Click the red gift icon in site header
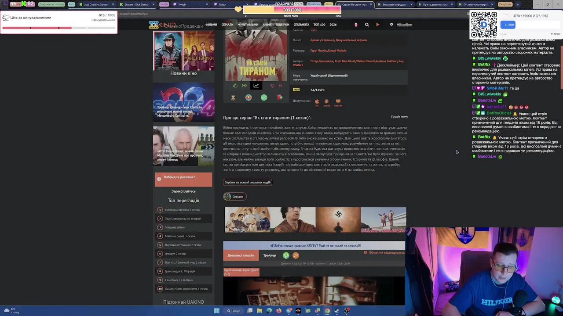563x316 pixels. 356,25
